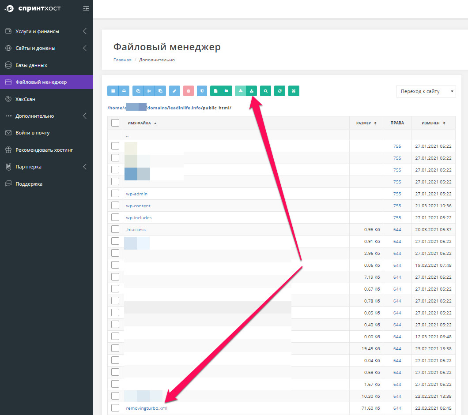Click the 'Главная' breadcrumb link
This screenshot has height=415, width=468.
tap(122, 60)
